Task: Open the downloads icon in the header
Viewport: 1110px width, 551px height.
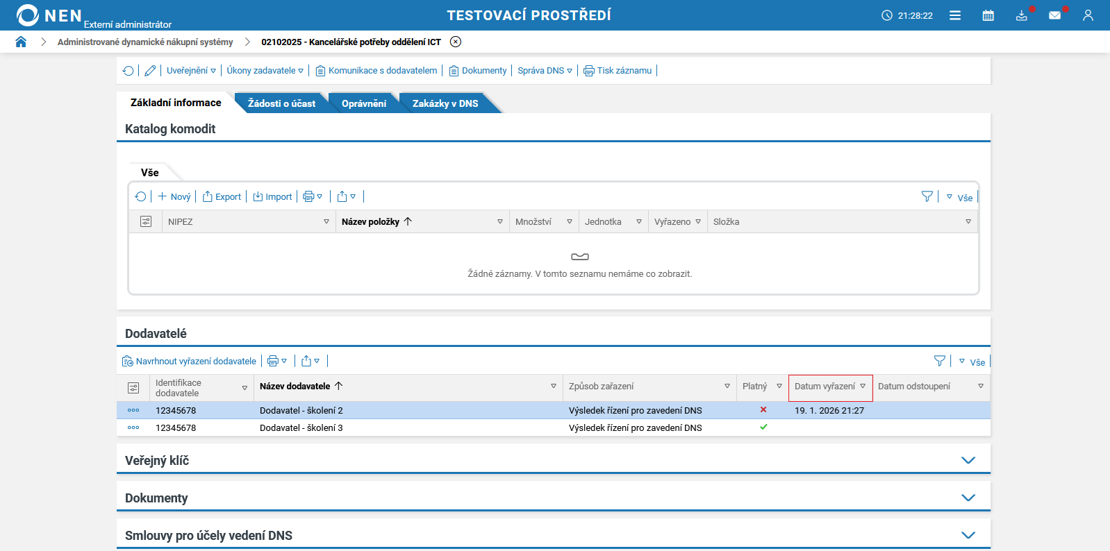Action: pos(1022,15)
